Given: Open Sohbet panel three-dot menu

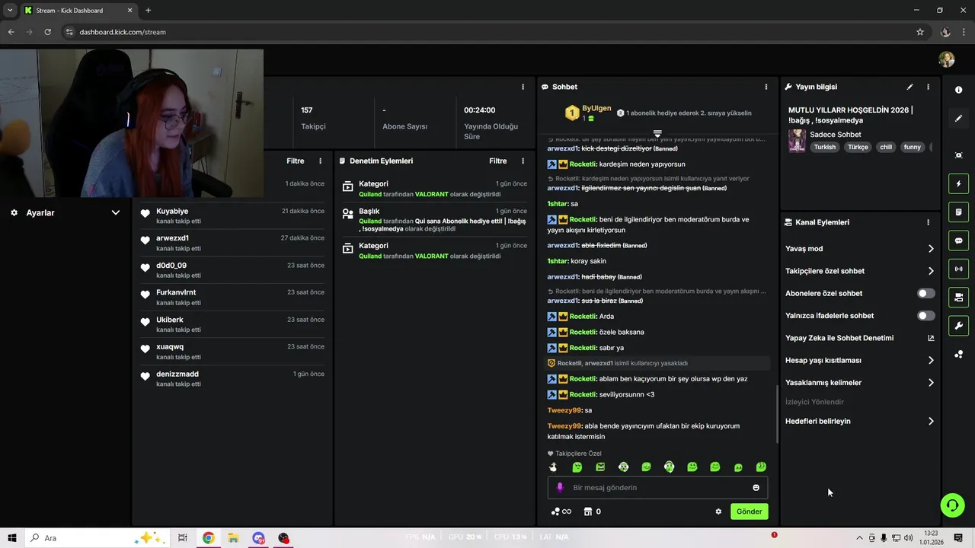Looking at the screenshot, I should (766, 87).
